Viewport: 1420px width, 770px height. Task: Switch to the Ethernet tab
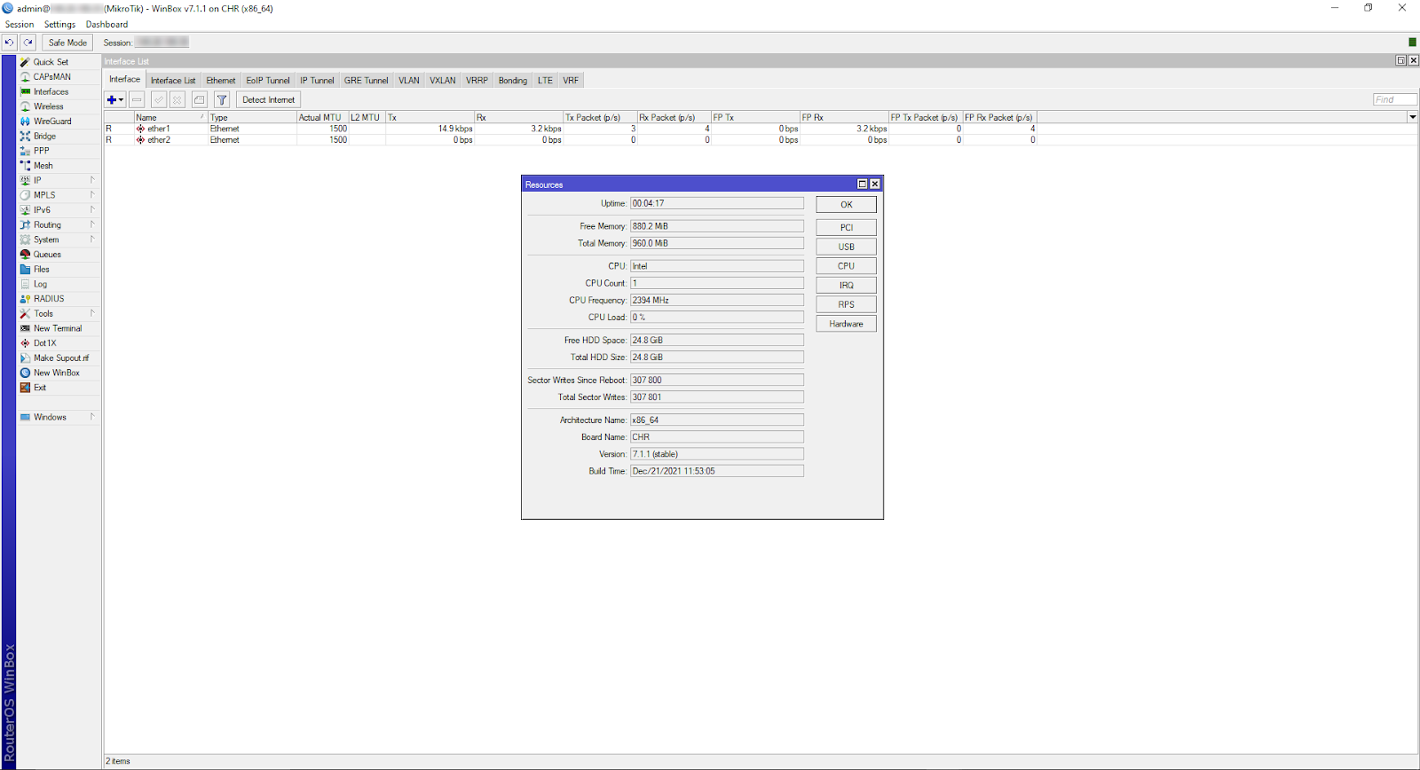pyautogui.click(x=221, y=81)
